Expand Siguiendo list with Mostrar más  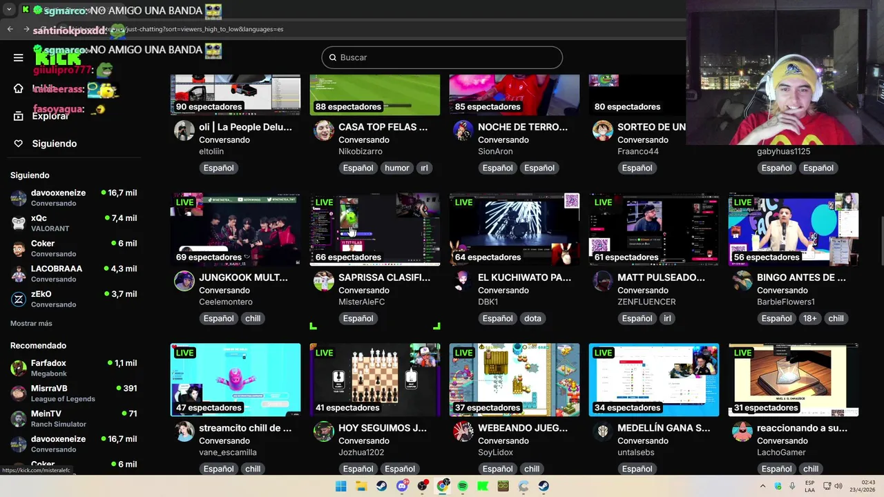tap(31, 323)
